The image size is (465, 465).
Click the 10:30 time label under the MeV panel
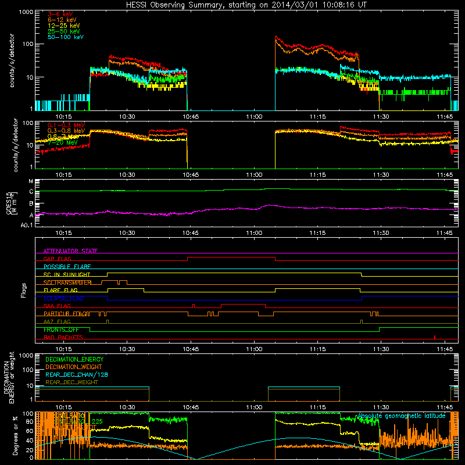(x=127, y=175)
